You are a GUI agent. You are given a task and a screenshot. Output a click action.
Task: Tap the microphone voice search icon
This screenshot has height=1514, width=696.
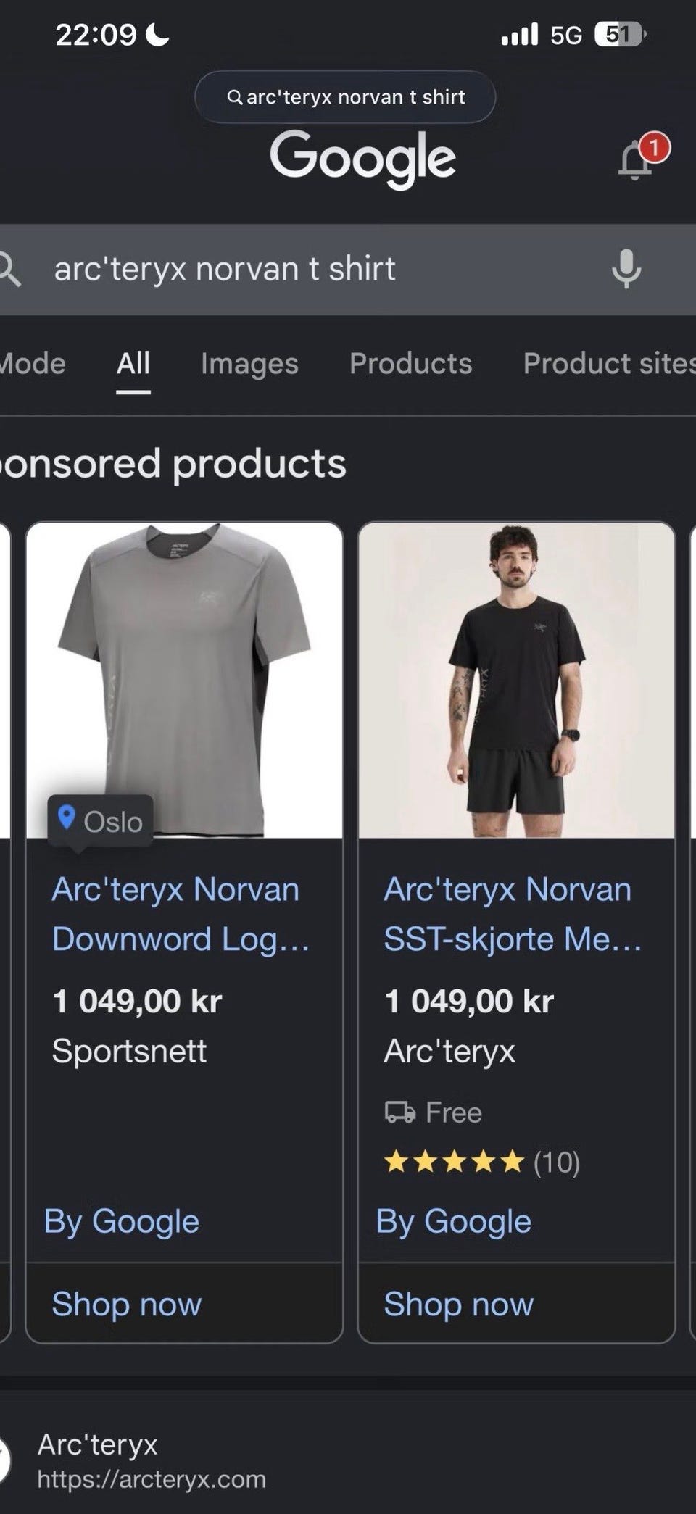point(626,269)
